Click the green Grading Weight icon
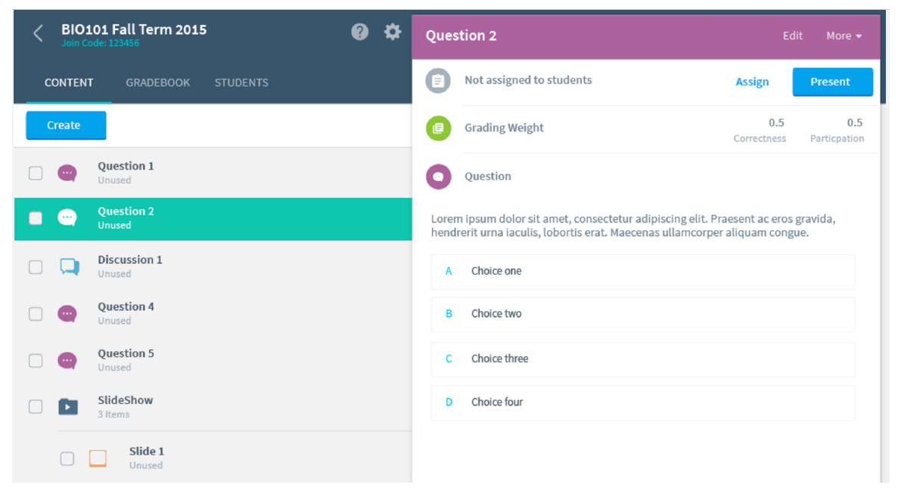Image resolution: width=898 pixels, height=494 pixels. tap(438, 128)
